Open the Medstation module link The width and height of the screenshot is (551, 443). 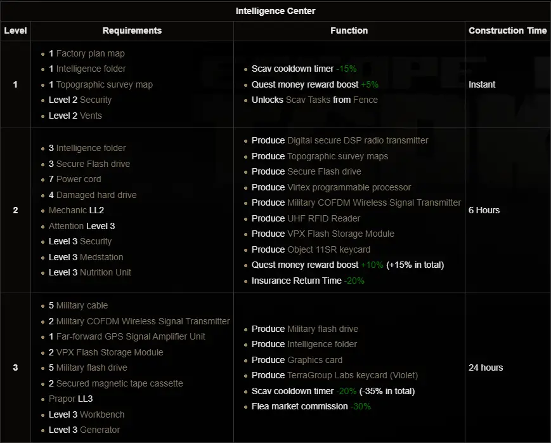click(101, 257)
